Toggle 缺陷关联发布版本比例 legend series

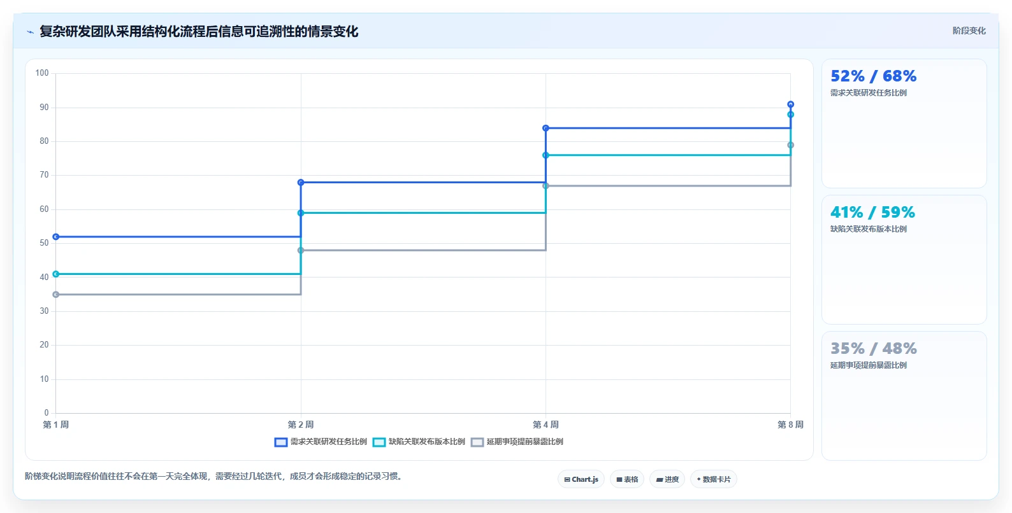(419, 442)
